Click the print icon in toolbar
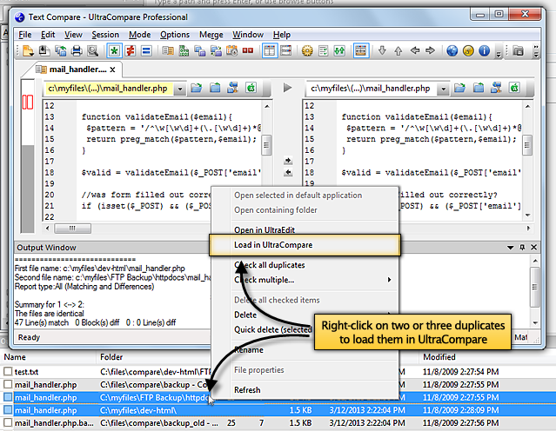 click(77, 50)
